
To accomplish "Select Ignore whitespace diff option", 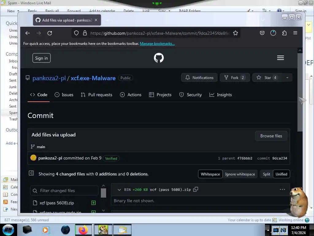I will 240,174.
